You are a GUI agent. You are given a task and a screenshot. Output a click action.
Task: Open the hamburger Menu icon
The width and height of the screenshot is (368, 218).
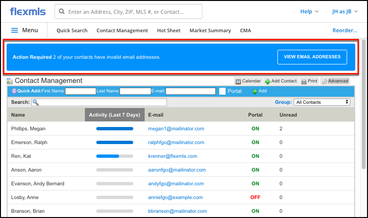15,30
